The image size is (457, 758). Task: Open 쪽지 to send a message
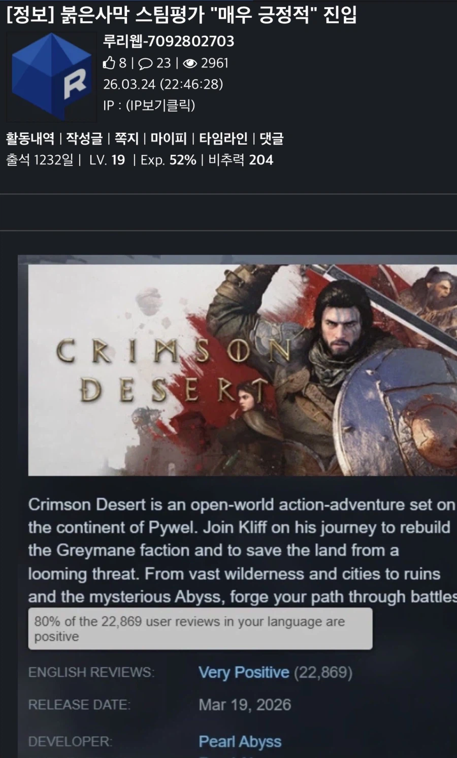pos(126,138)
